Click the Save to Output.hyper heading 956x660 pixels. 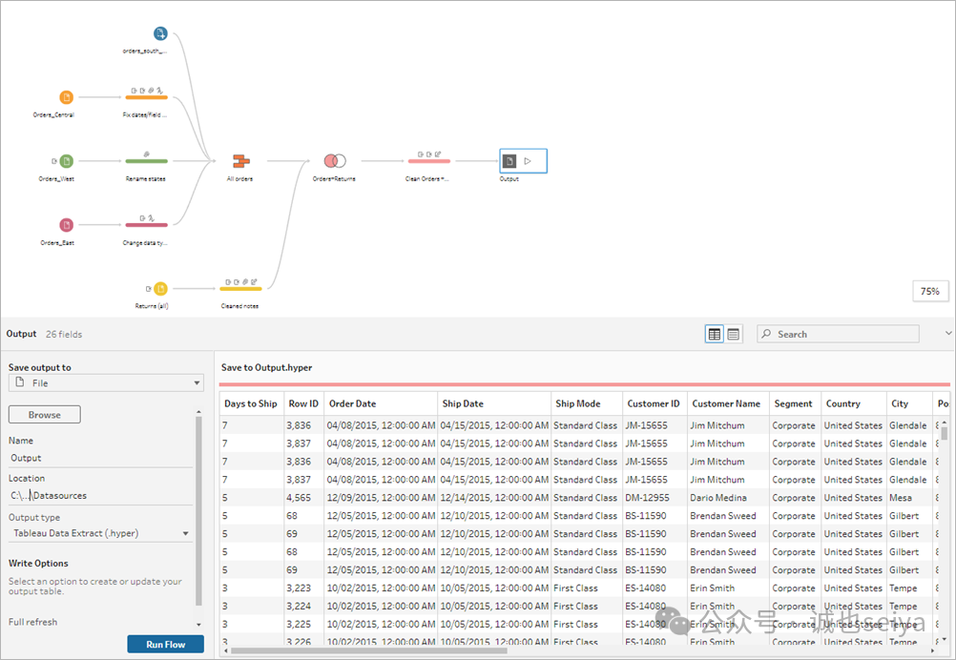tap(266, 367)
